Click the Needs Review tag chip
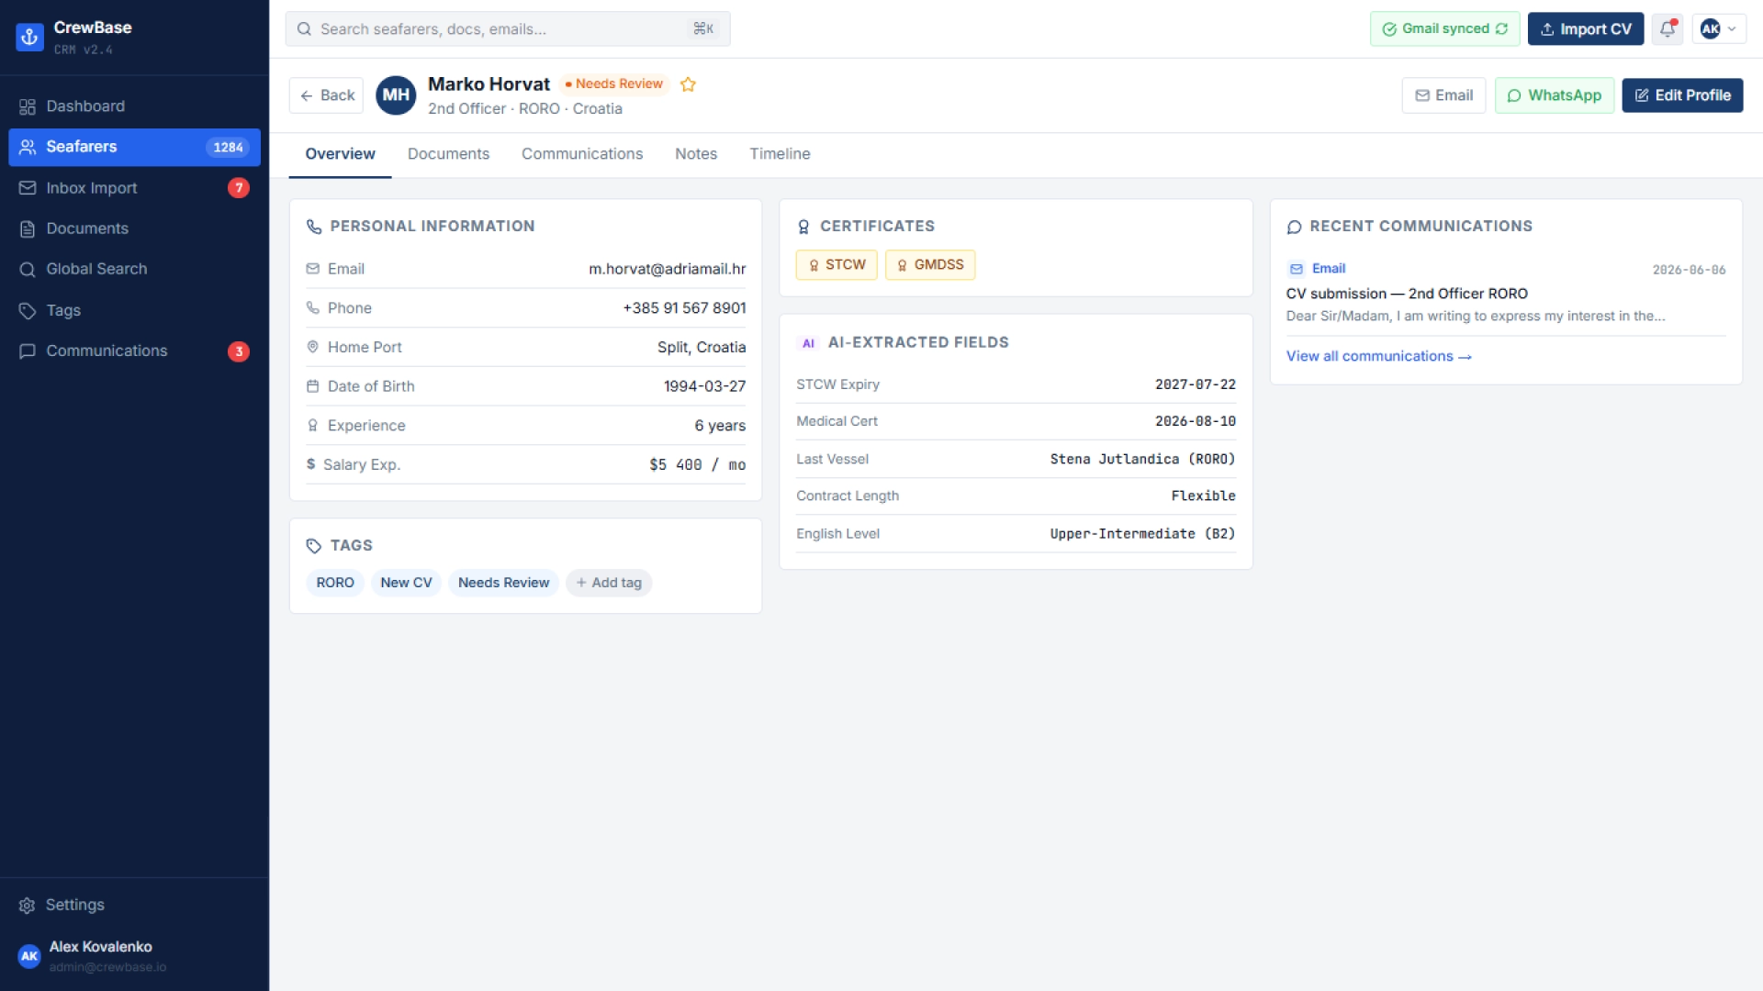This screenshot has height=991, width=1763. coord(503,583)
